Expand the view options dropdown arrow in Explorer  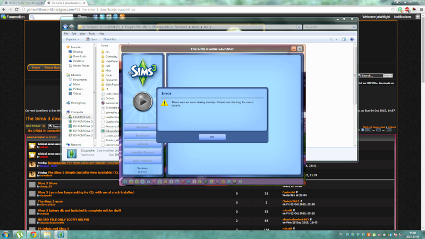click(337, 39)
